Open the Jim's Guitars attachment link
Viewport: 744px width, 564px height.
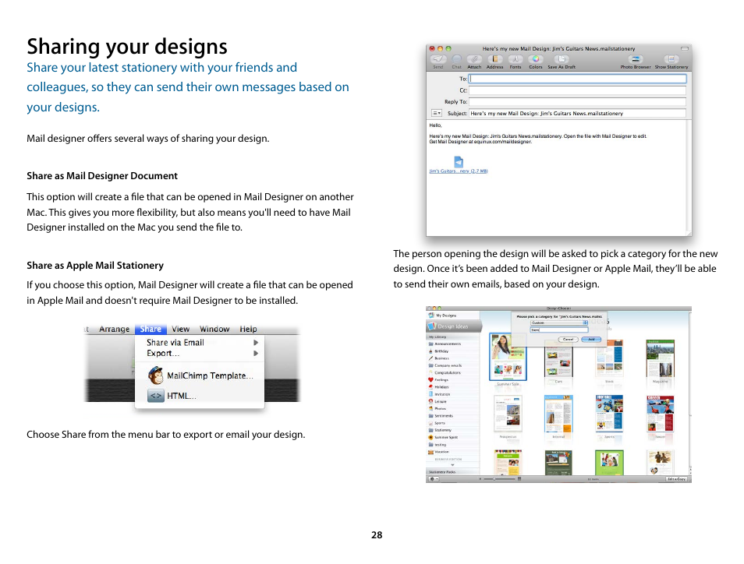(x=459, y=171)
